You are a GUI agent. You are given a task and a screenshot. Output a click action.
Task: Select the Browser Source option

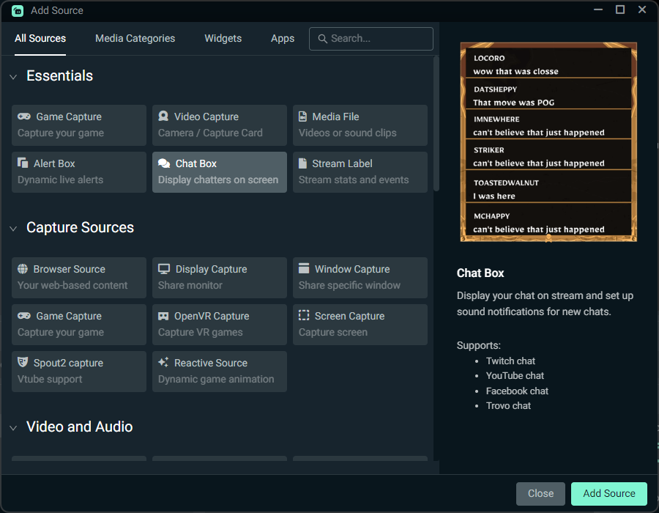tap(78, 278)
